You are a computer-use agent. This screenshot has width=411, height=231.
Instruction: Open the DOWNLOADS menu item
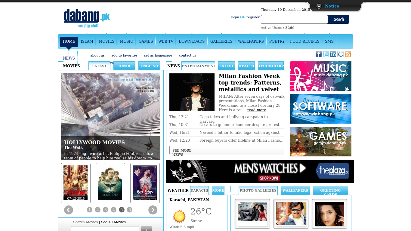[192, 42]
